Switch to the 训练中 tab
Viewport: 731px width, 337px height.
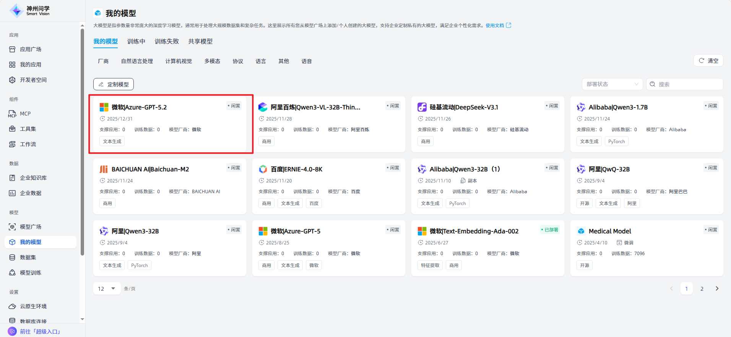pos(136,41)
